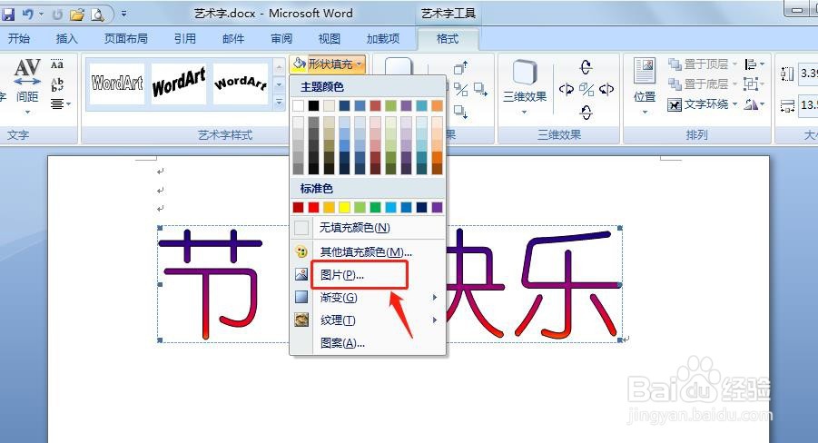Toggle the shadow on/off icon

[x=460, y=89]
